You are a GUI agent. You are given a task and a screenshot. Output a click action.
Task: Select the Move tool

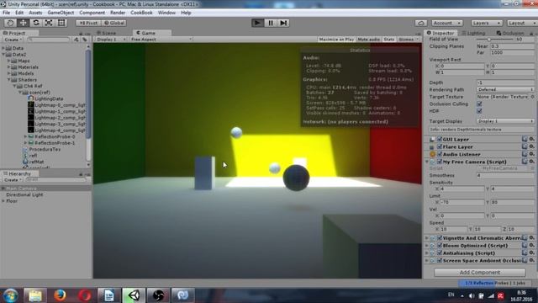coord(23,23)
